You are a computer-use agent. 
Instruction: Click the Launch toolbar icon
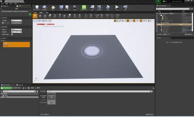(125, 8)
